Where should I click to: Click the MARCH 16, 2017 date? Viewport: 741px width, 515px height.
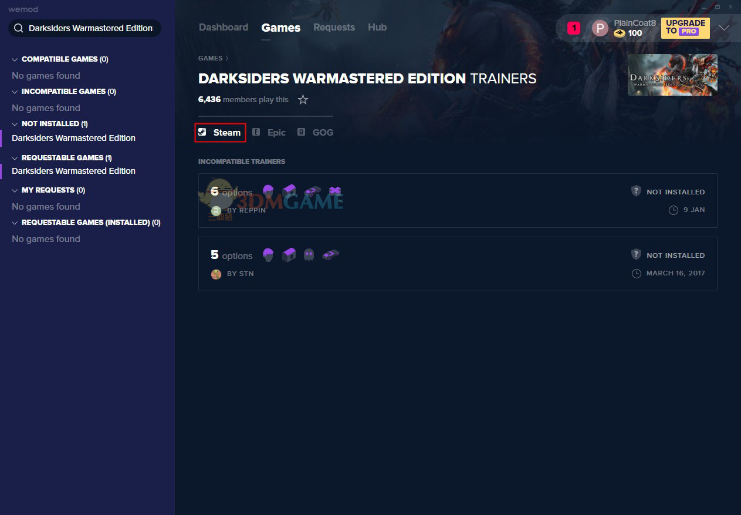click(x=676, y=273)
